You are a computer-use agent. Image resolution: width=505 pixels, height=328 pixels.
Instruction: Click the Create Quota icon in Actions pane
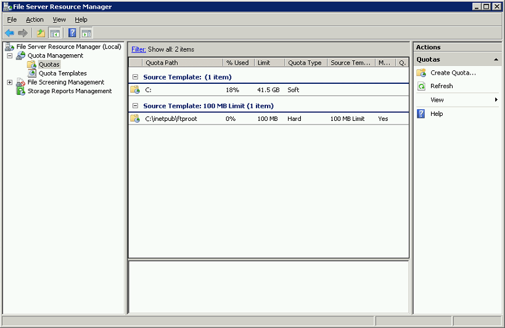coord(421,73)
